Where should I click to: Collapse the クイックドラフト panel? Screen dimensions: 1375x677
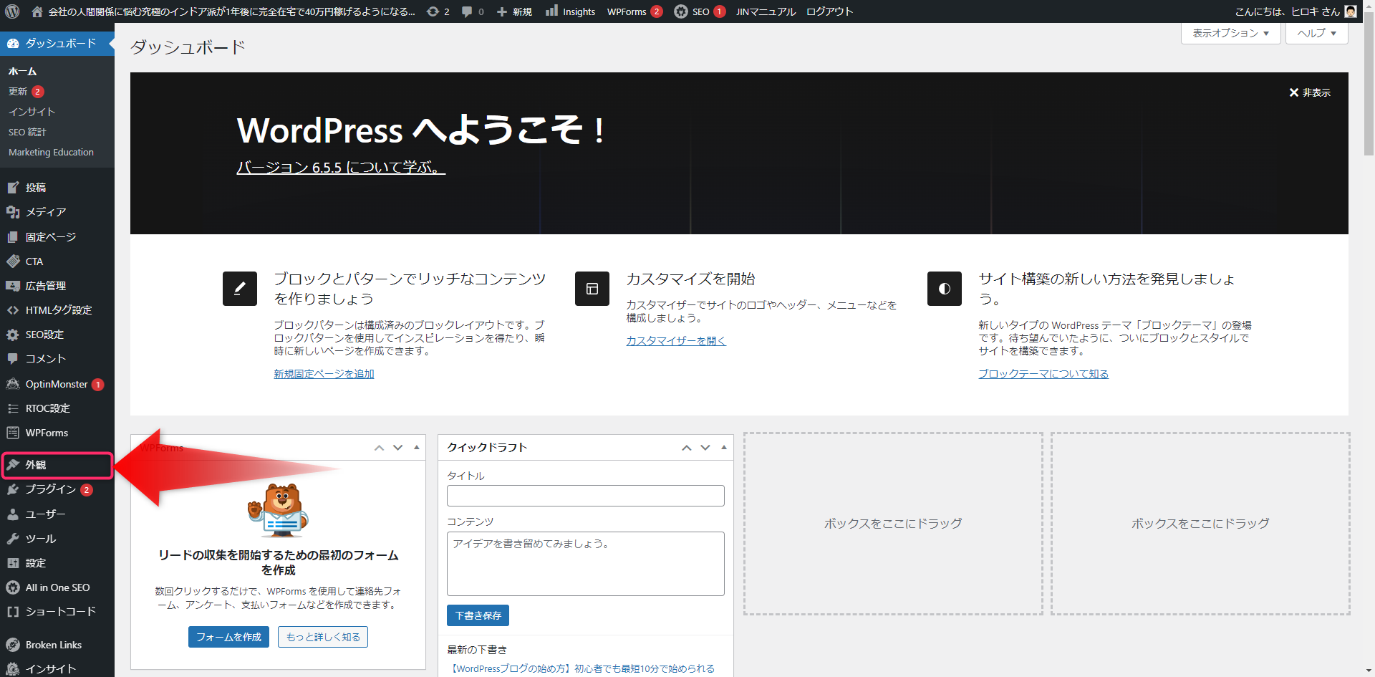pyautogui.click(x=724, y=448)
